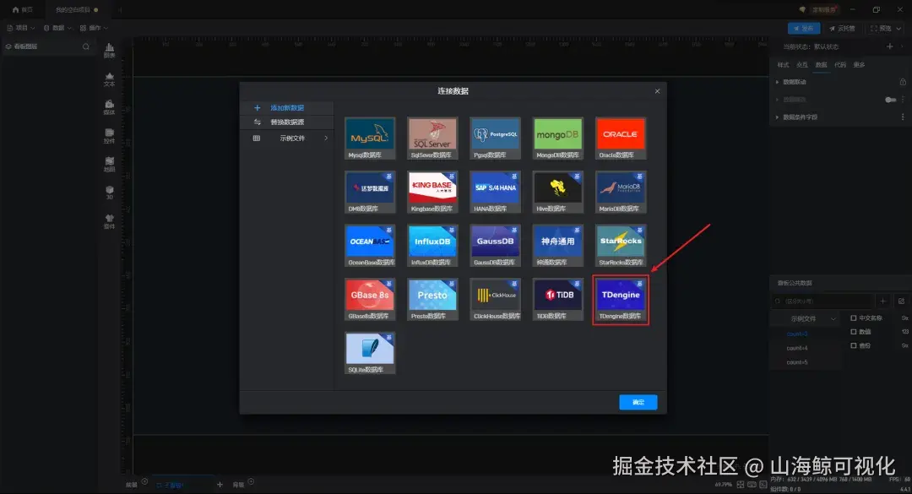Image resolution: width=912 pixels, height=494 pixels.
Task: Open the 3D components sidebar icon
Action: [109, 193]
